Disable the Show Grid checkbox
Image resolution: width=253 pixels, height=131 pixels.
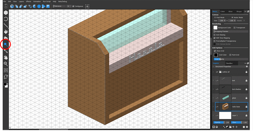tap(215, 51)
